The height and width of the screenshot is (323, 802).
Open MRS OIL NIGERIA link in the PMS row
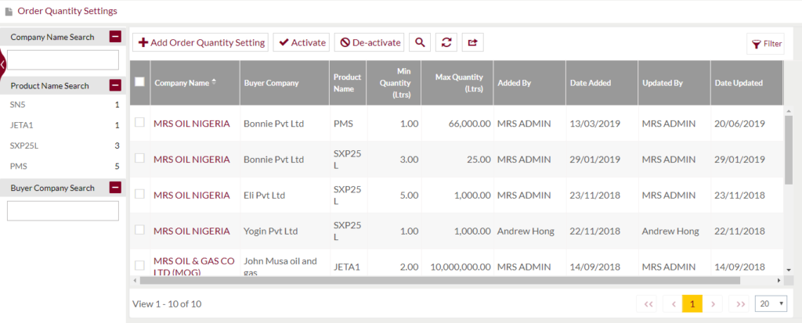[x=192, y=123]
